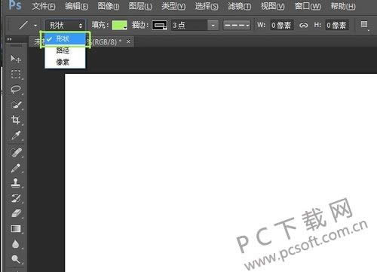Screen dimensions: 377x272
Task: Open the 描边 stroke color picker
Action: coord(159,26)
